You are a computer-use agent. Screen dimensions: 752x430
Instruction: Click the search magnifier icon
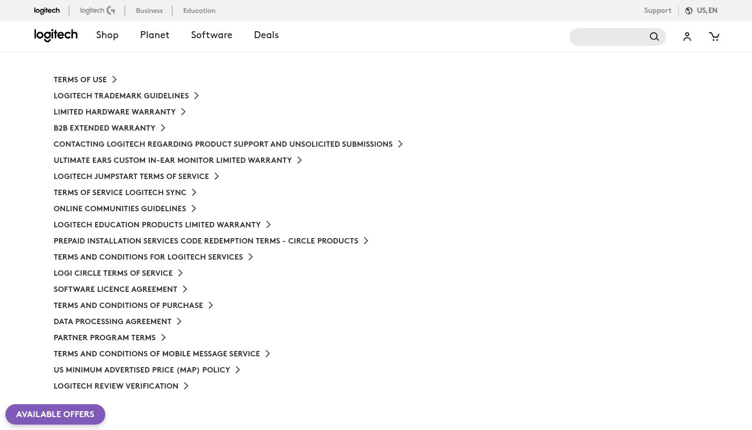[x=654, y=37]
